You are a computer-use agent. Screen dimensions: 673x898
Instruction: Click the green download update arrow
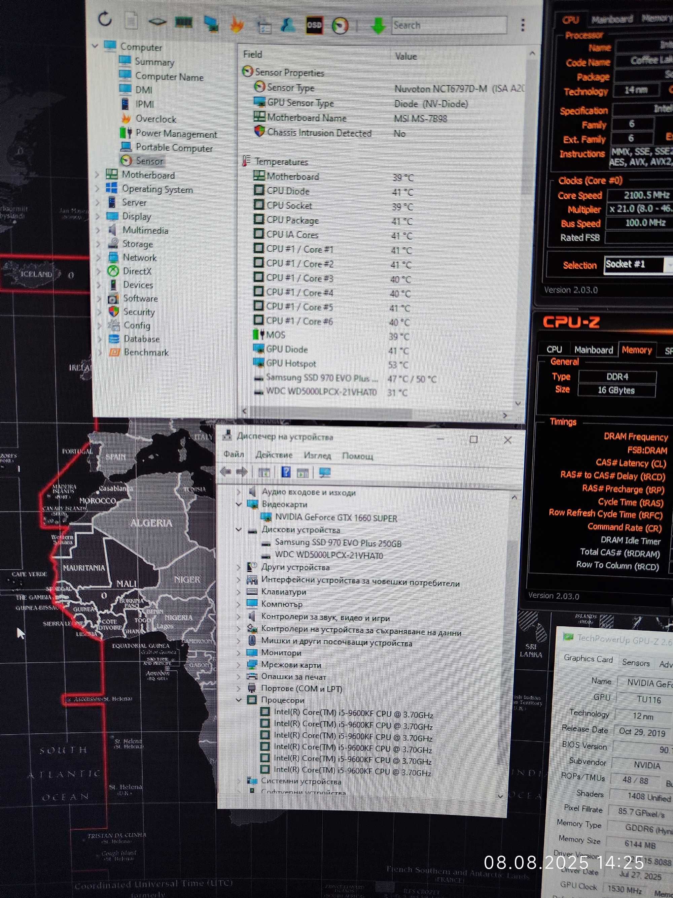(x=378, y=26)
